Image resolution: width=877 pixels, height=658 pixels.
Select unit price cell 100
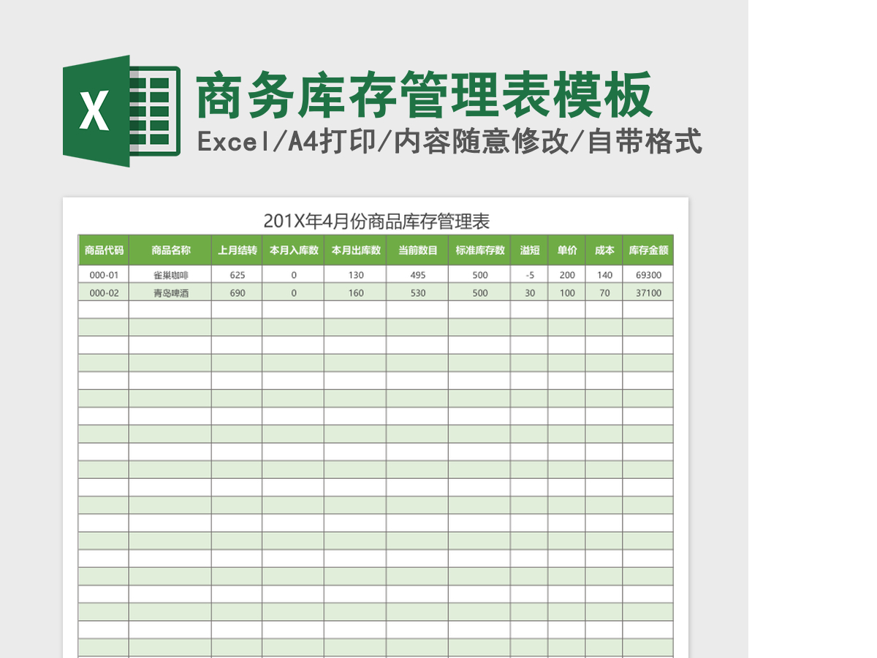pyautogui.click(x=567, y=292)
